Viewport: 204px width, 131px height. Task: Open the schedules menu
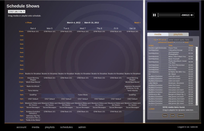pos(66,127)
